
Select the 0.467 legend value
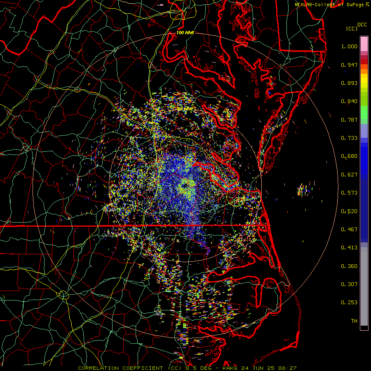click(349, 230)
